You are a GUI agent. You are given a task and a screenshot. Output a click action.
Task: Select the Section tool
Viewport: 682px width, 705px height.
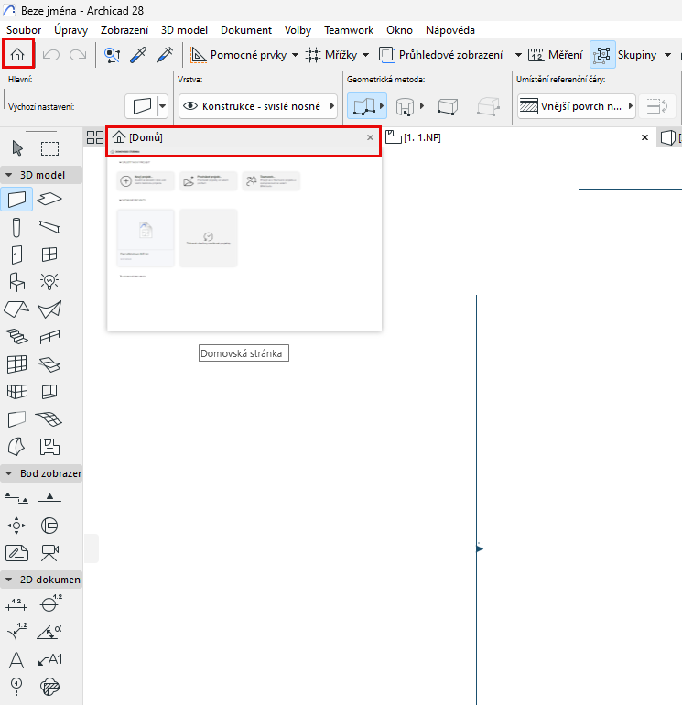(x=16, y=498)
